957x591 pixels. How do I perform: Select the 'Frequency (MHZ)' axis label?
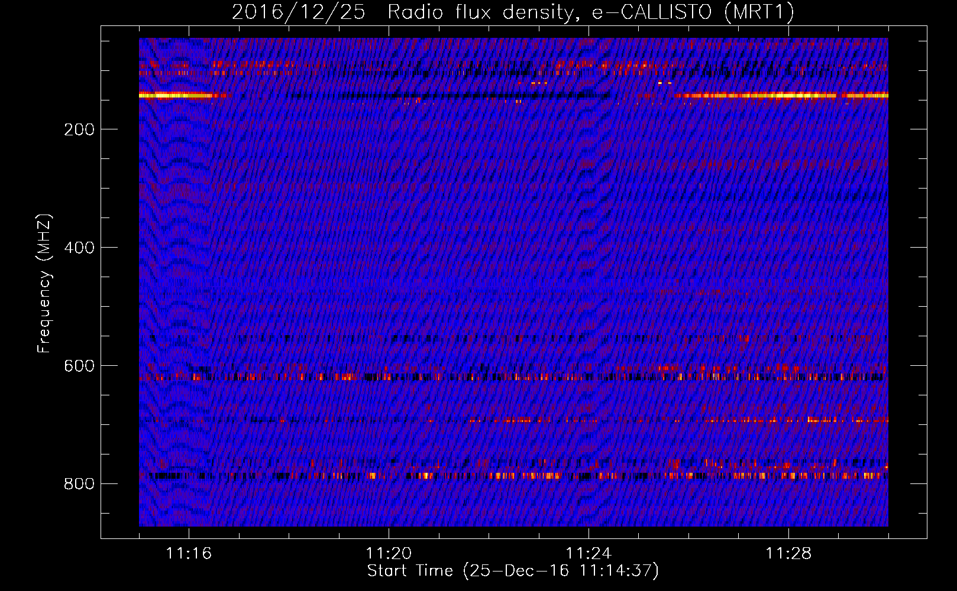tap(44, 284)
